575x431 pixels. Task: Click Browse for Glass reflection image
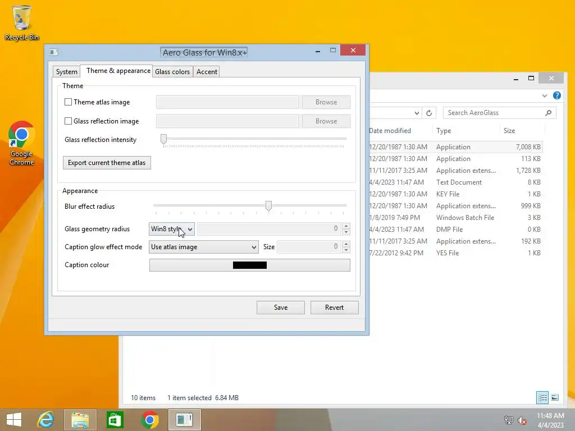[x=326, y=121]
